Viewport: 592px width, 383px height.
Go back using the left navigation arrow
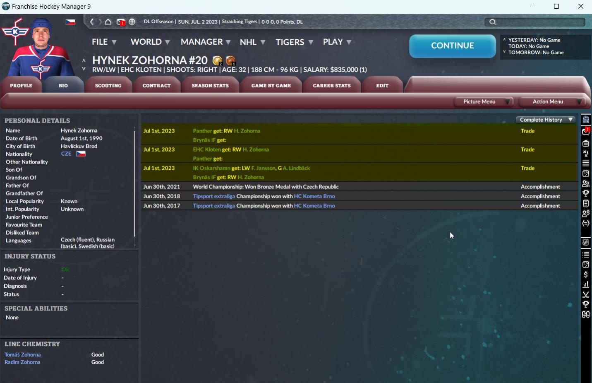[92, 22]
